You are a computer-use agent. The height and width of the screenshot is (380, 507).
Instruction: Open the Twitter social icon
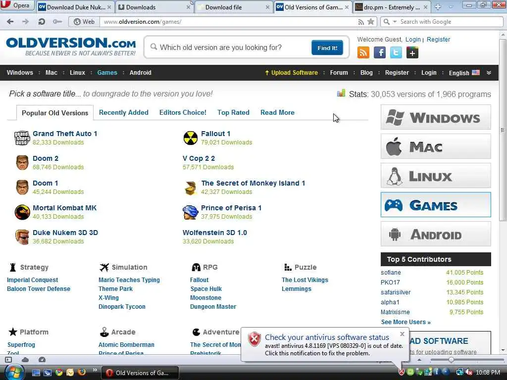[x=396, y=52]
